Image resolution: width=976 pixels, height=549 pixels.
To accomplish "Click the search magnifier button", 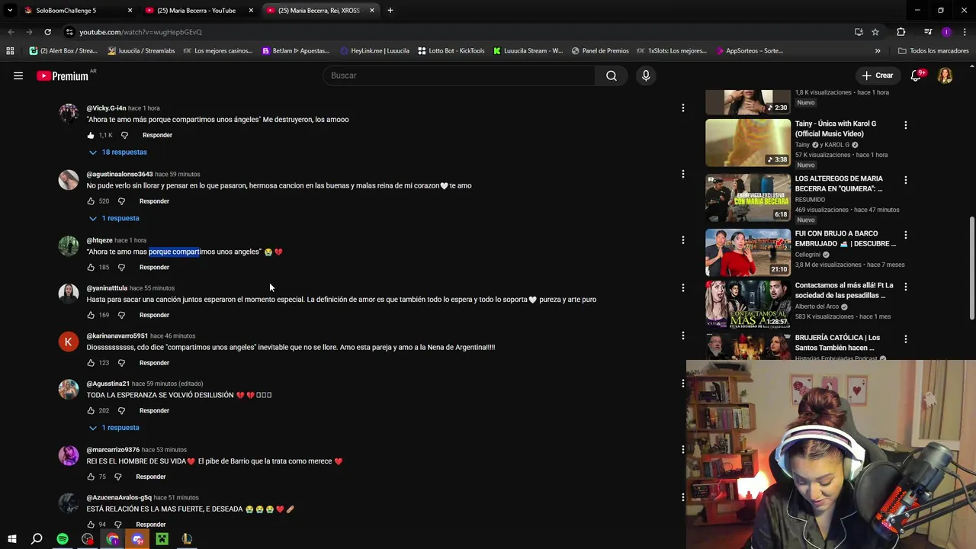I will (x=612, y=75).
